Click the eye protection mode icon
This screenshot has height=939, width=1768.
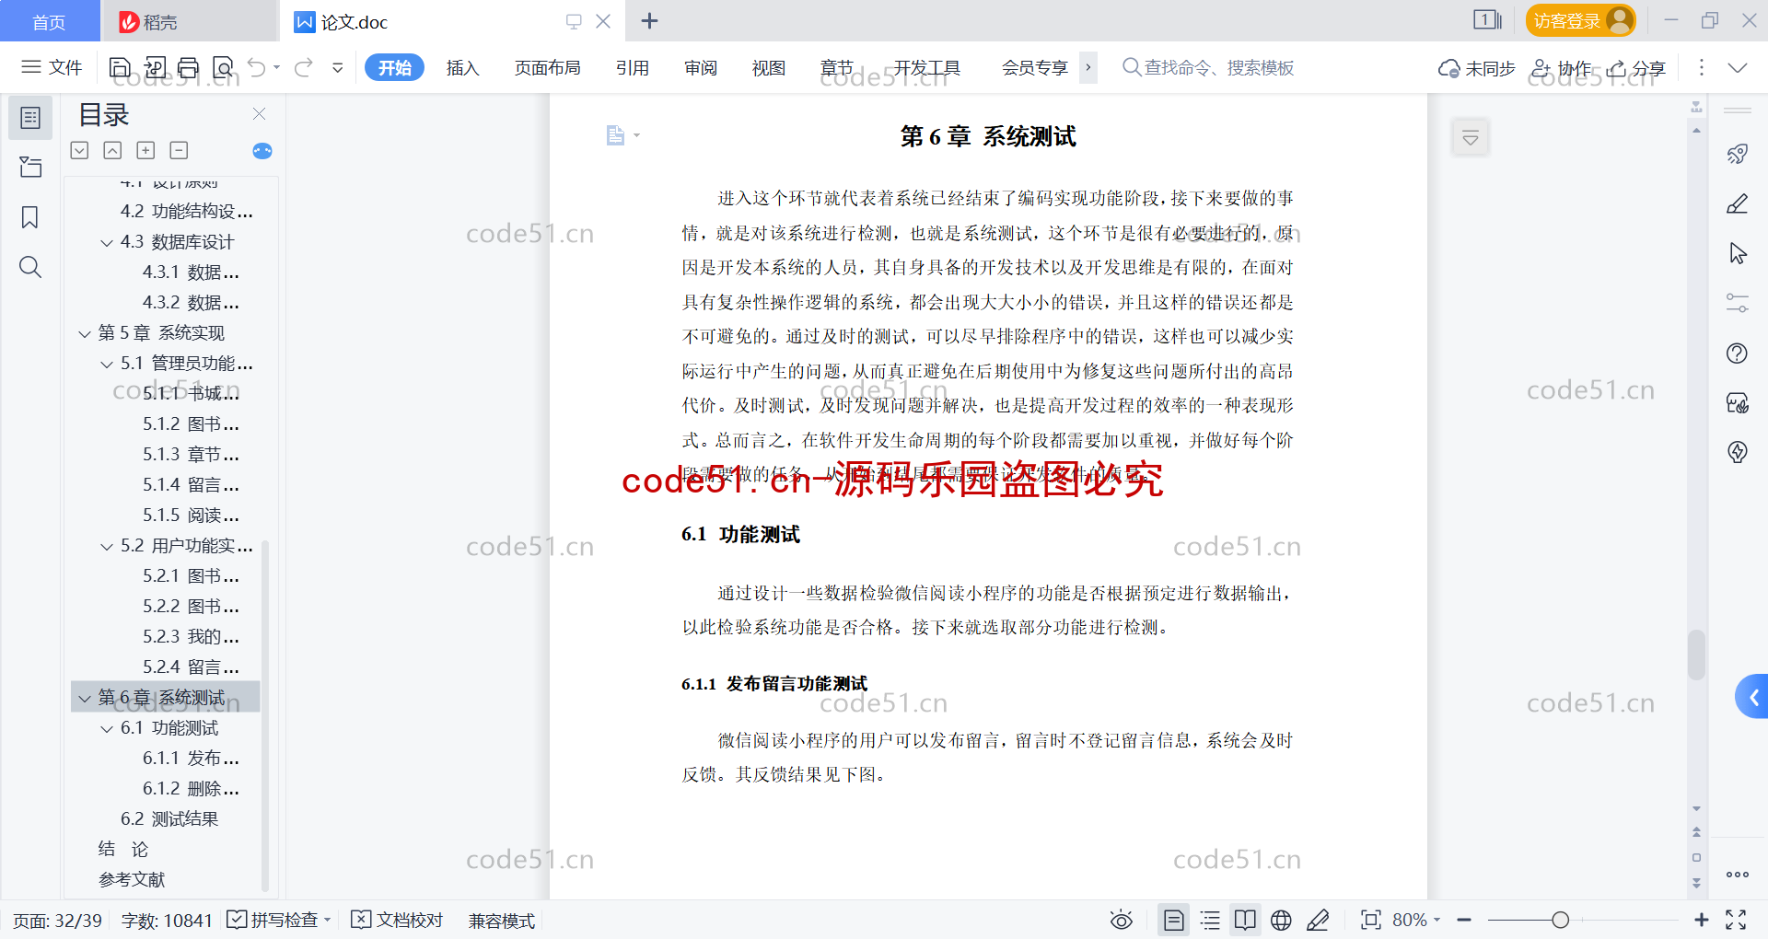[x=1122, y=920]
